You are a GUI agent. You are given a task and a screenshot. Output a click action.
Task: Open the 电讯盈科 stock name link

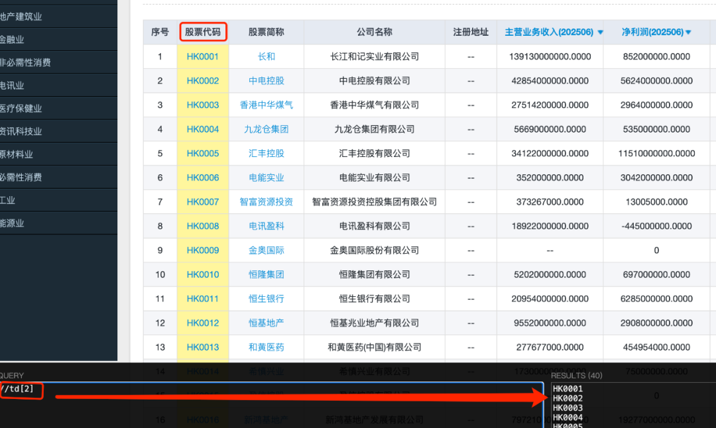267,226
